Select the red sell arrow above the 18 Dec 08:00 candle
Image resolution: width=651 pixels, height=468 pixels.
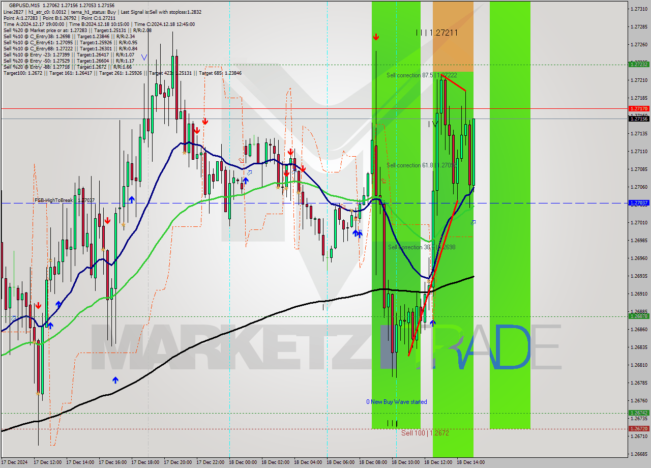coord(376,37)
